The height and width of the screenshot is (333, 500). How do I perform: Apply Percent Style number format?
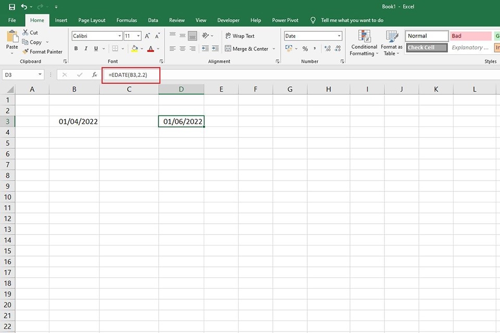point(305,49)
